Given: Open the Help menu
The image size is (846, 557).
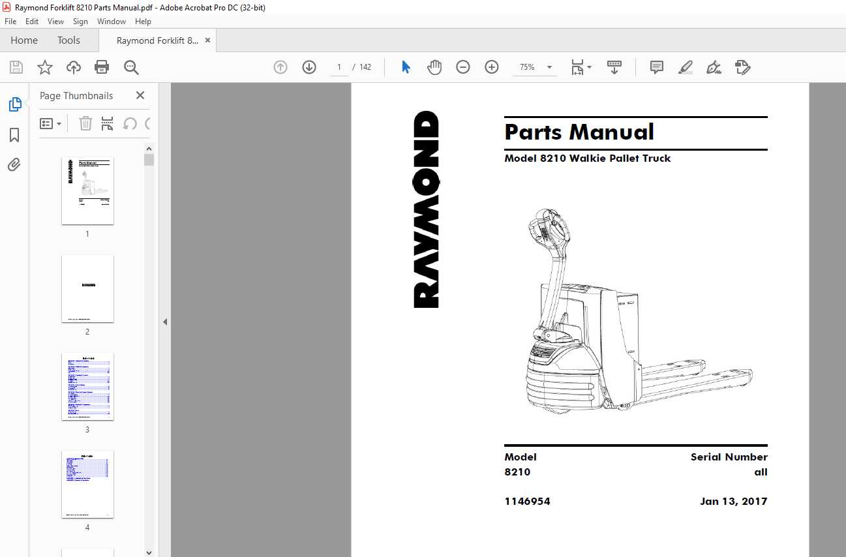Looking at the screenshot, I should (143, 22).
